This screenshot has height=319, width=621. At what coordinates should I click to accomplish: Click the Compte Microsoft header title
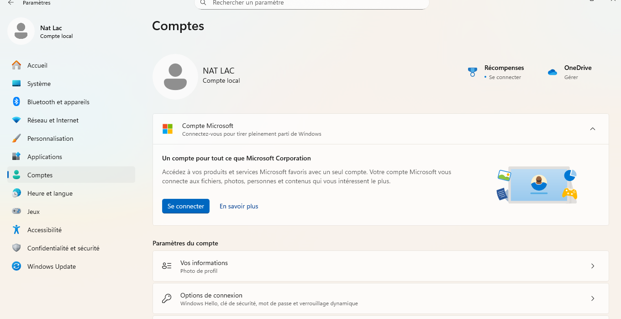pyautogui.click(x=208, y=126)
